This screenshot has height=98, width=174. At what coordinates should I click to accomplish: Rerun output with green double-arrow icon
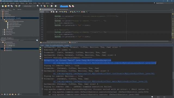coord(41,47)
